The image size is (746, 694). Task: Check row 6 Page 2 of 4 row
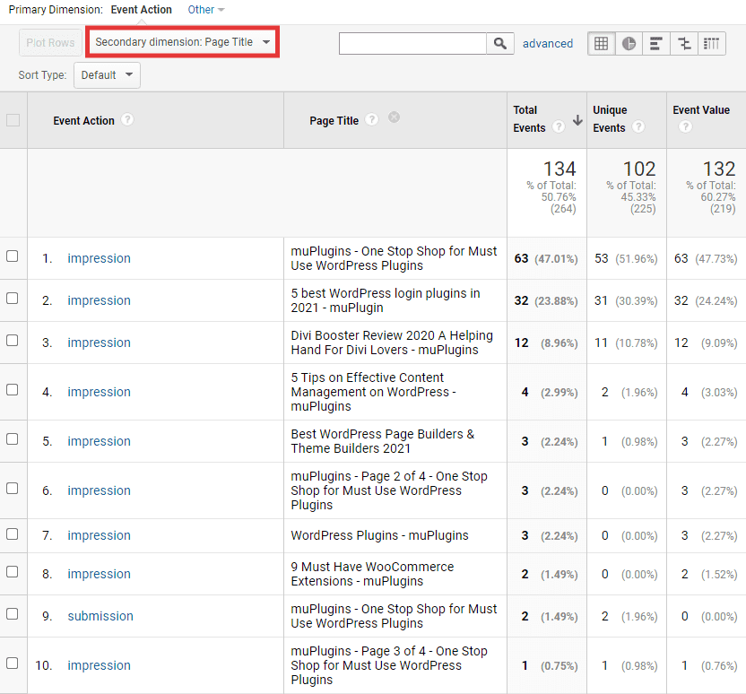pos(13,489)
